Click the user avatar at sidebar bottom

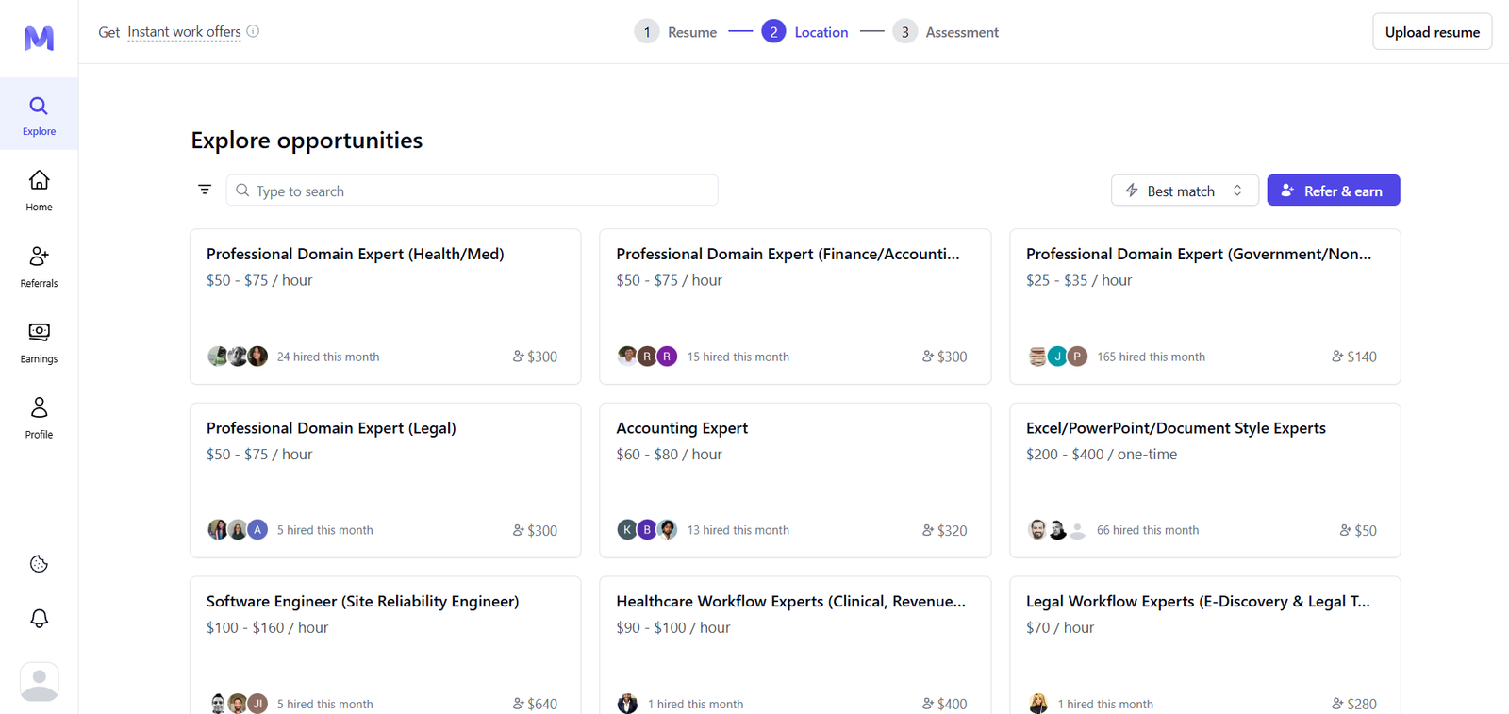[39, 681]
